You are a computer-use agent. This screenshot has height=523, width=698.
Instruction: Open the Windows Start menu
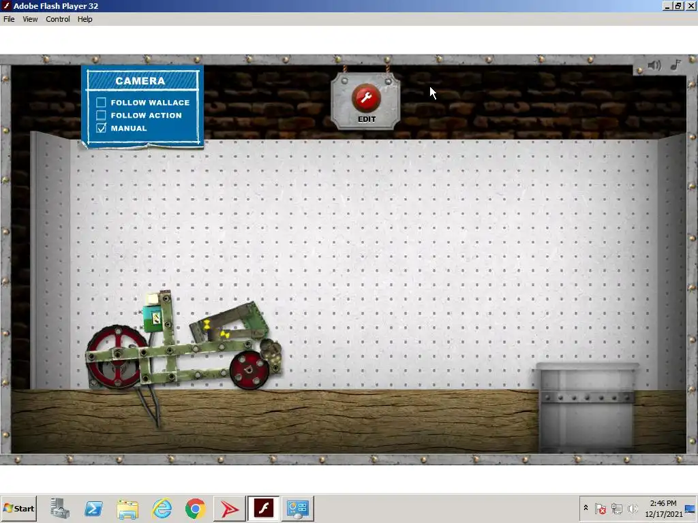coord(19,508)
